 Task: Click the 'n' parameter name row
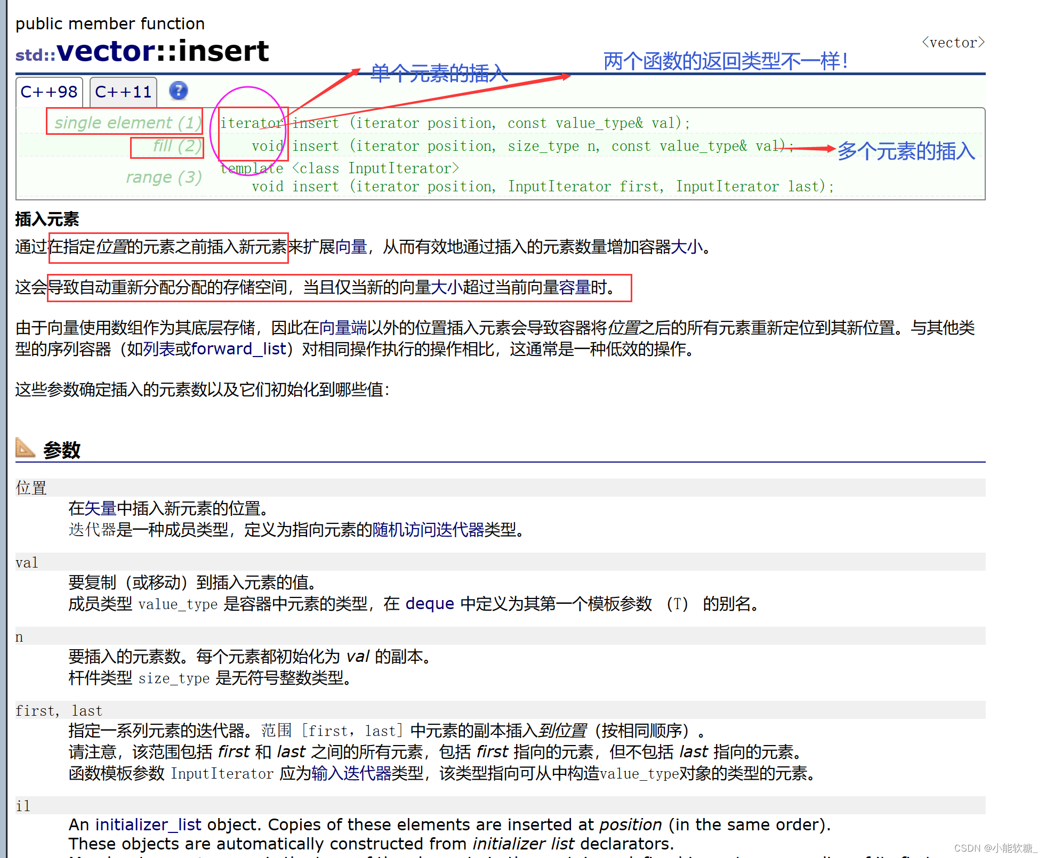click(500, 636)
